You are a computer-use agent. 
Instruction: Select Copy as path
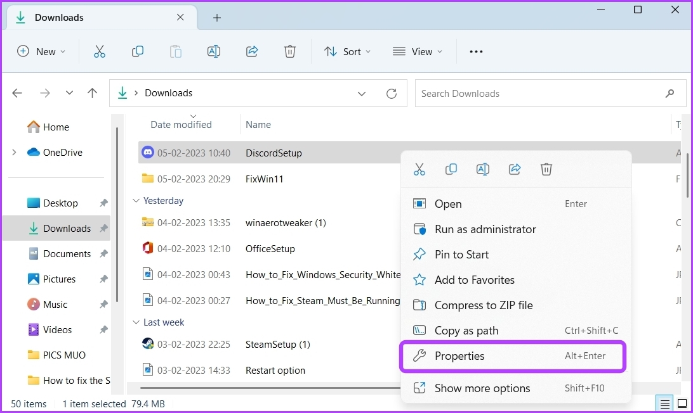(516, 331)
